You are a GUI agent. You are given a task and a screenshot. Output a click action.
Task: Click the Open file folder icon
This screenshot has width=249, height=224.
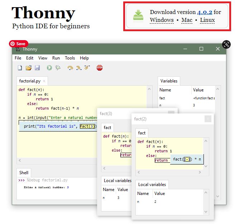click(x=29, y=68)
